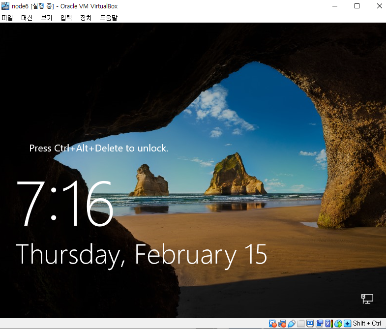Click the virtualization CPU status icon
The width and height of the screenshot is (386, 329).
[329, 323]
